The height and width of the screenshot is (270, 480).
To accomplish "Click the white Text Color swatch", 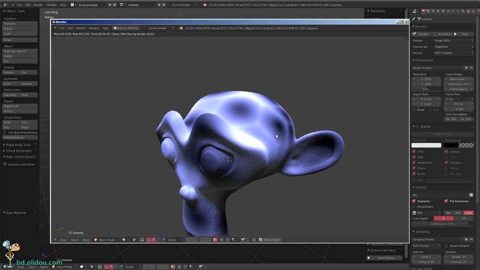I will pos(426,145).
